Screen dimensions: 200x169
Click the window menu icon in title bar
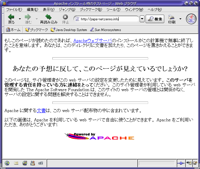click(4, 3)
